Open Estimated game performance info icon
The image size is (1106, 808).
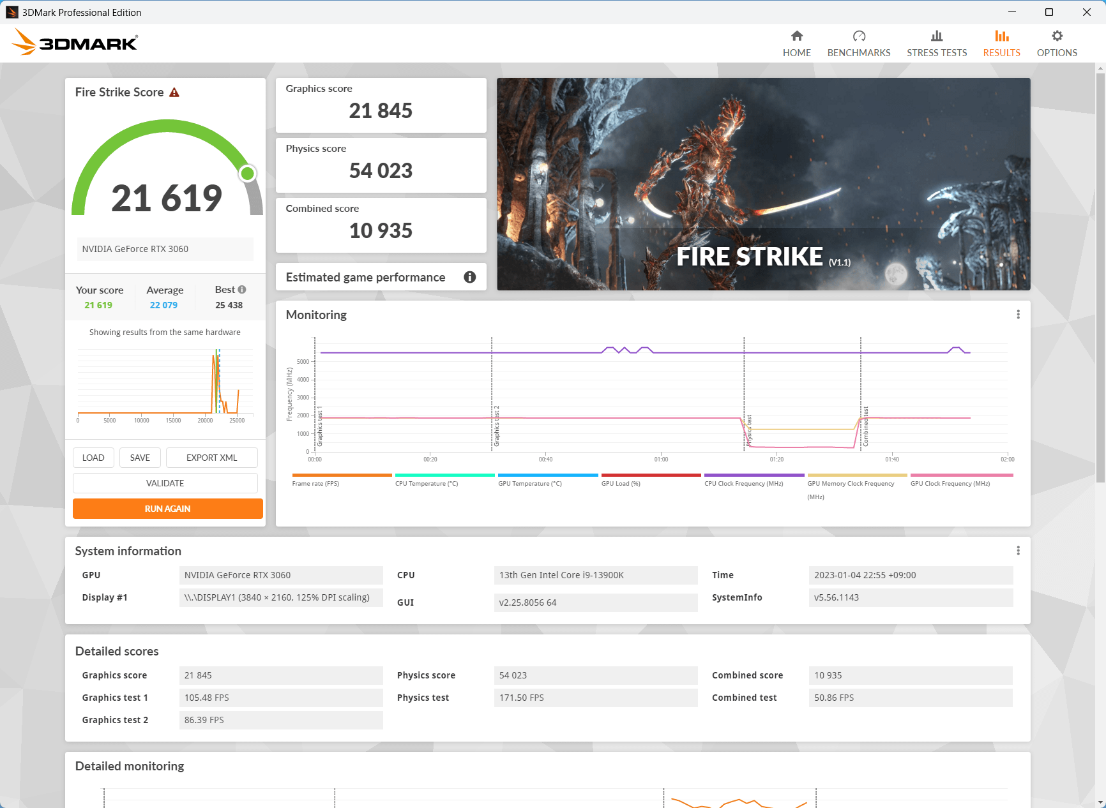(x=470, y=277)
